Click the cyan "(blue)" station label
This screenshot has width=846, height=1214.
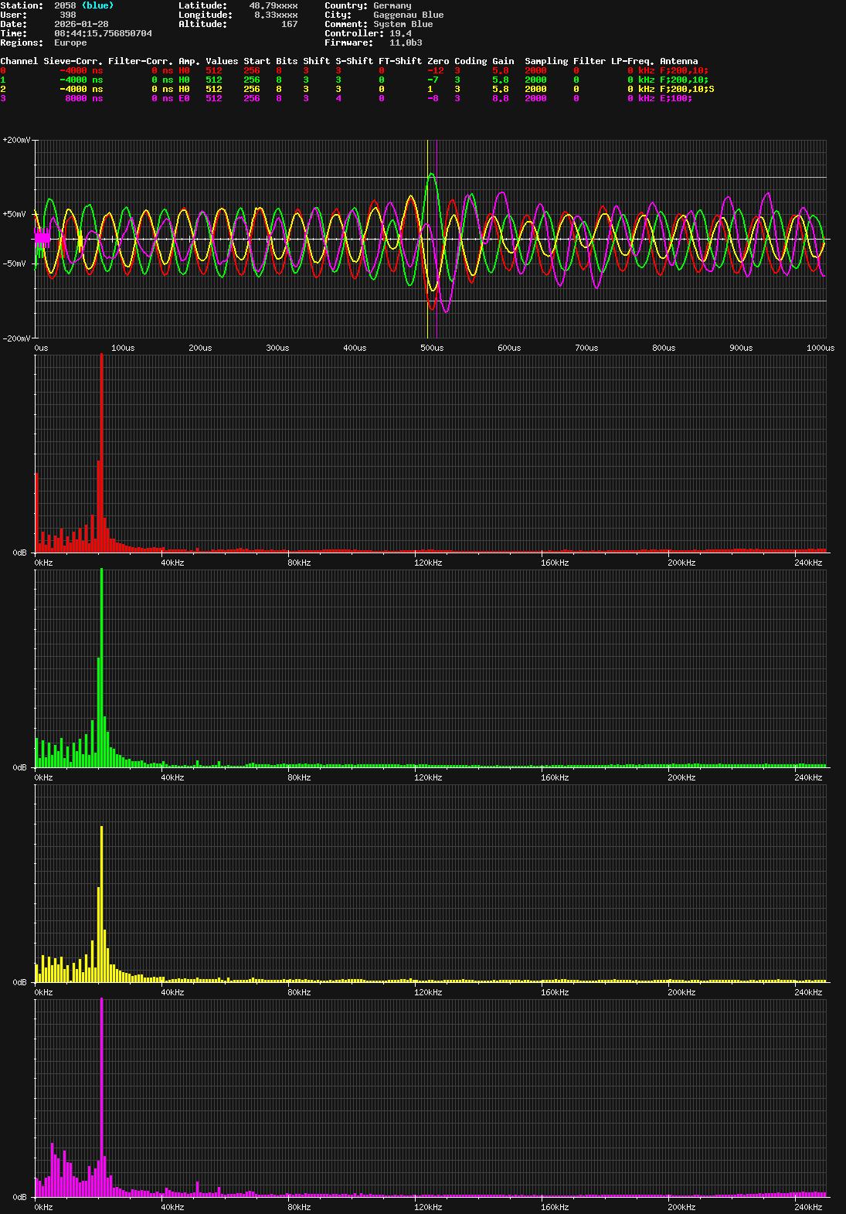point(97,5)
